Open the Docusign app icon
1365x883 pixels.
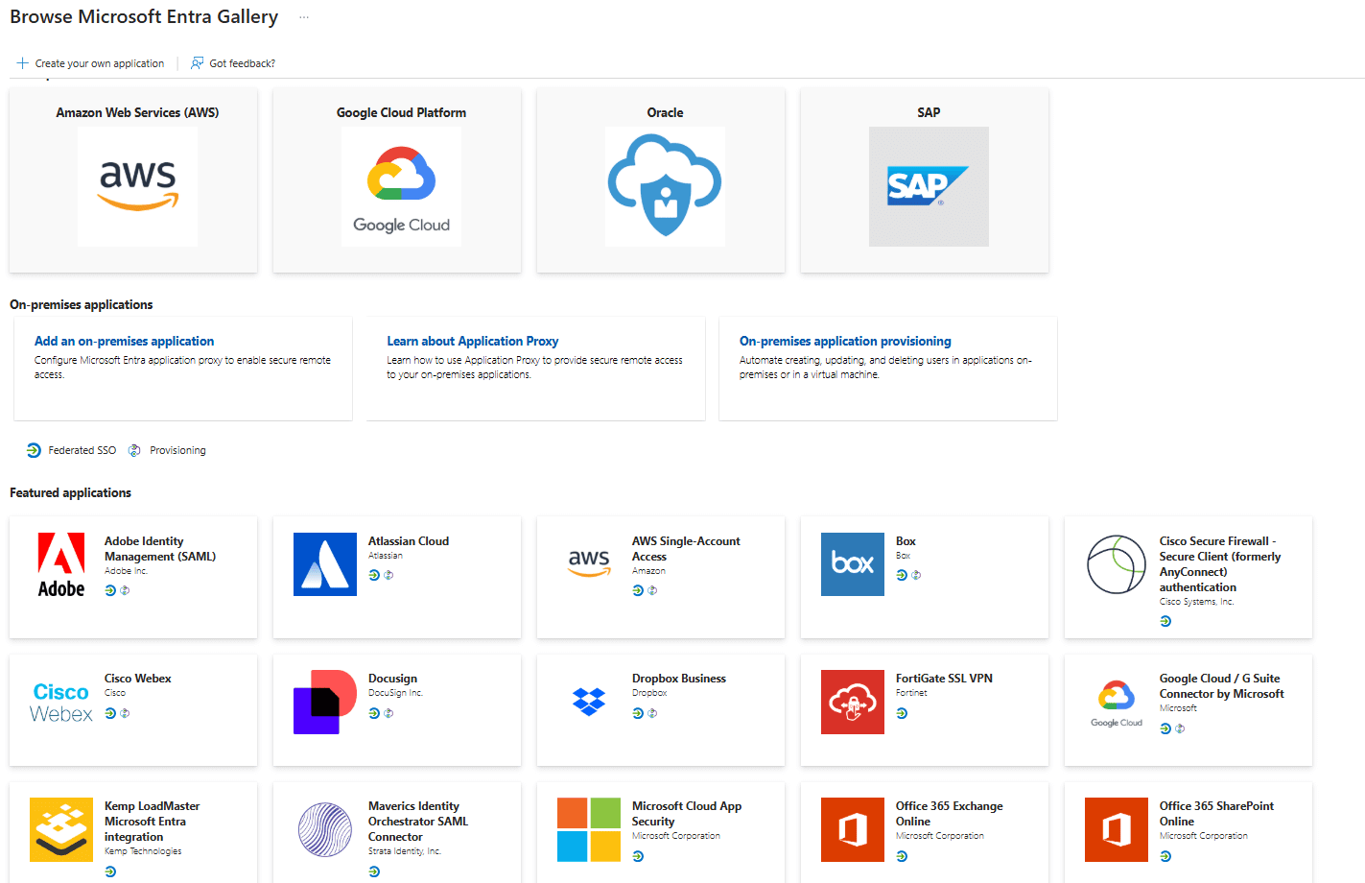[325, 702]
